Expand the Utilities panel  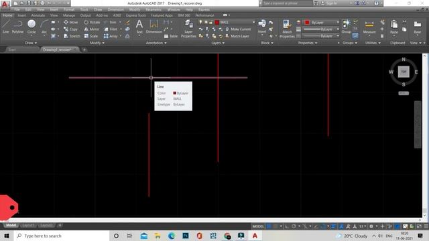point(373,43)
